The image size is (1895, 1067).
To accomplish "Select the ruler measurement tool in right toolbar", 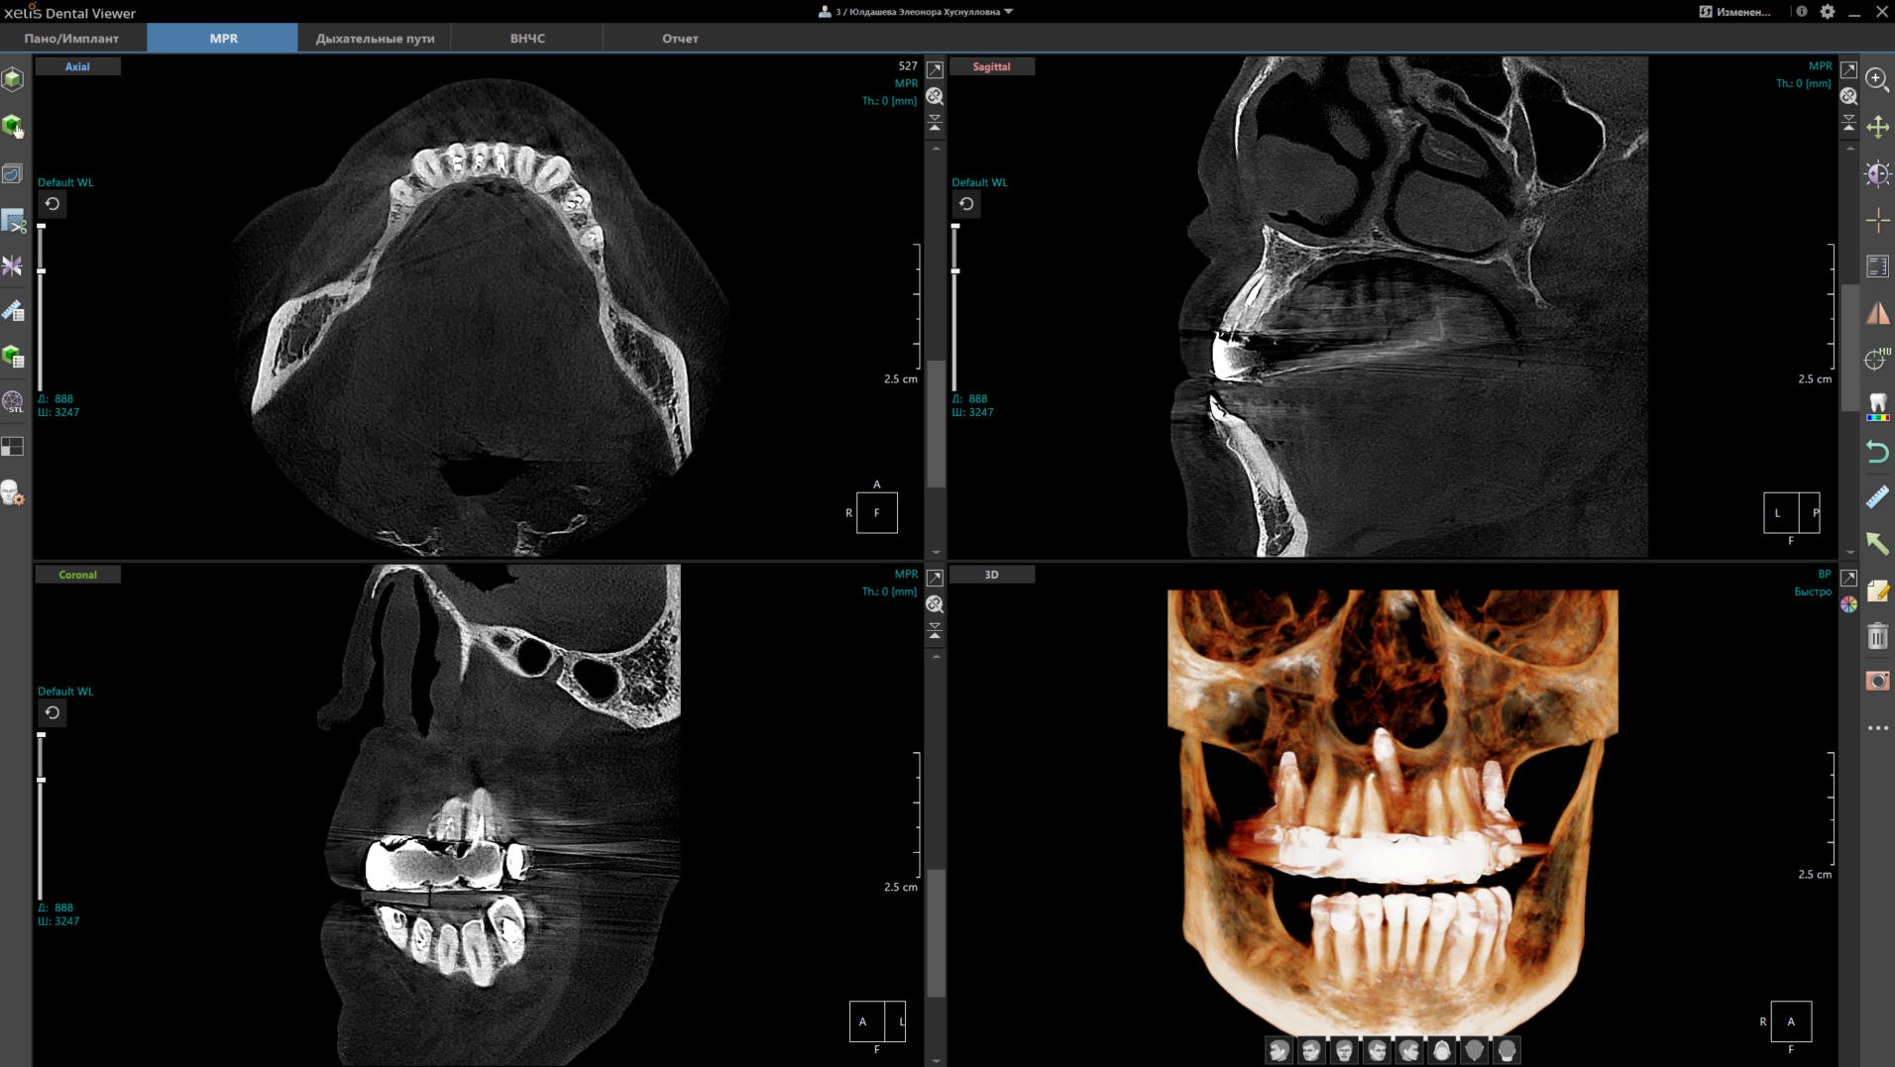I will pyautogui.click(x=1877, y=497).
